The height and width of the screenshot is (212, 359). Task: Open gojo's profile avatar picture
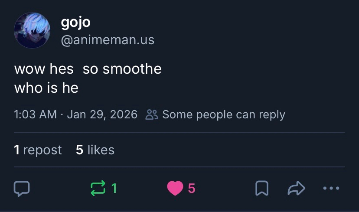pos(32,30)
